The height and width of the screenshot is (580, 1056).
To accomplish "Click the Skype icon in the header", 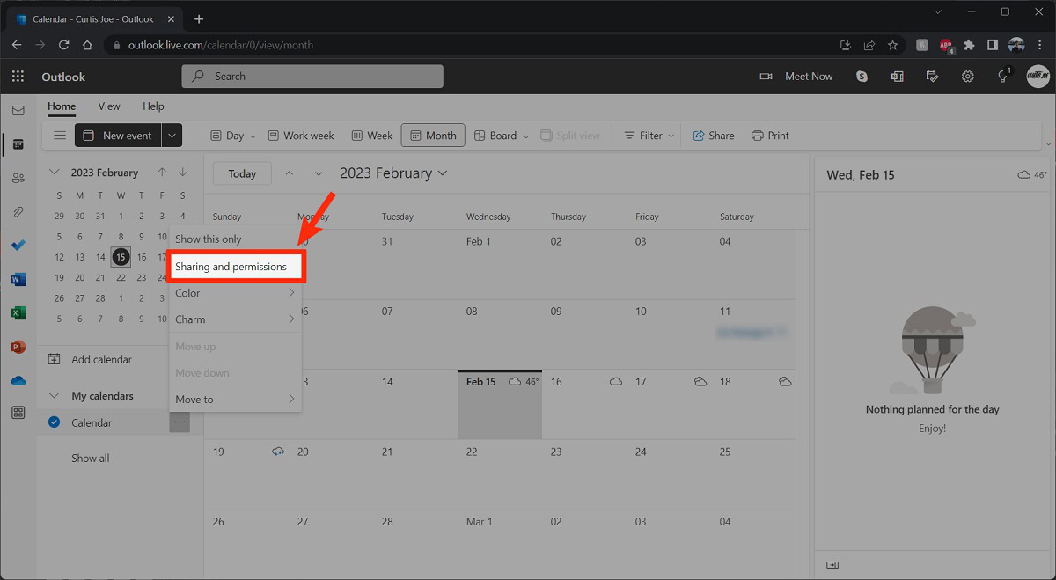I will tap(862, 77).
